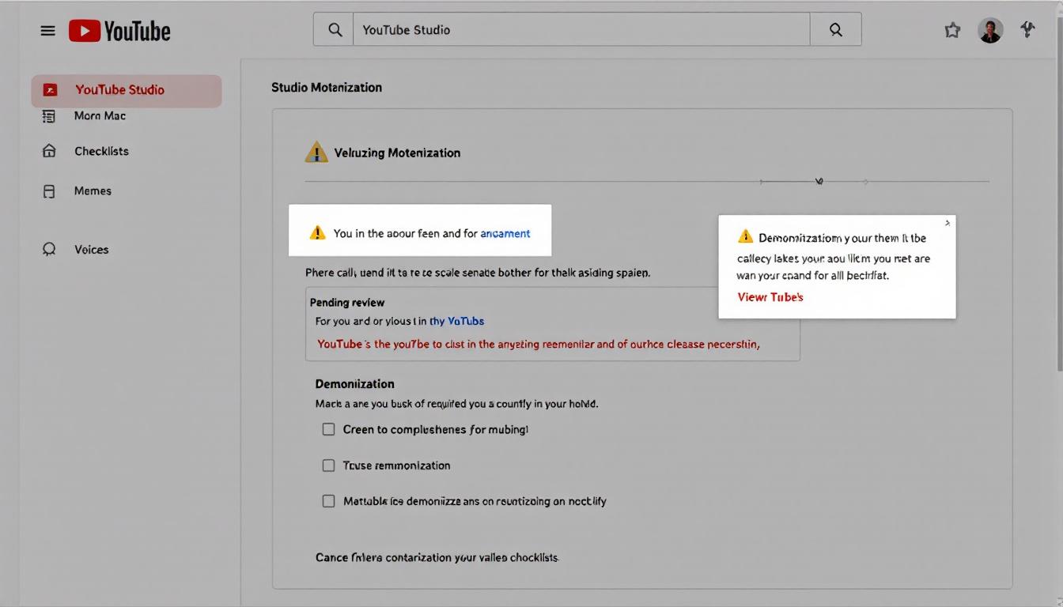Click the star icon in the top bar

coord(952,30)
